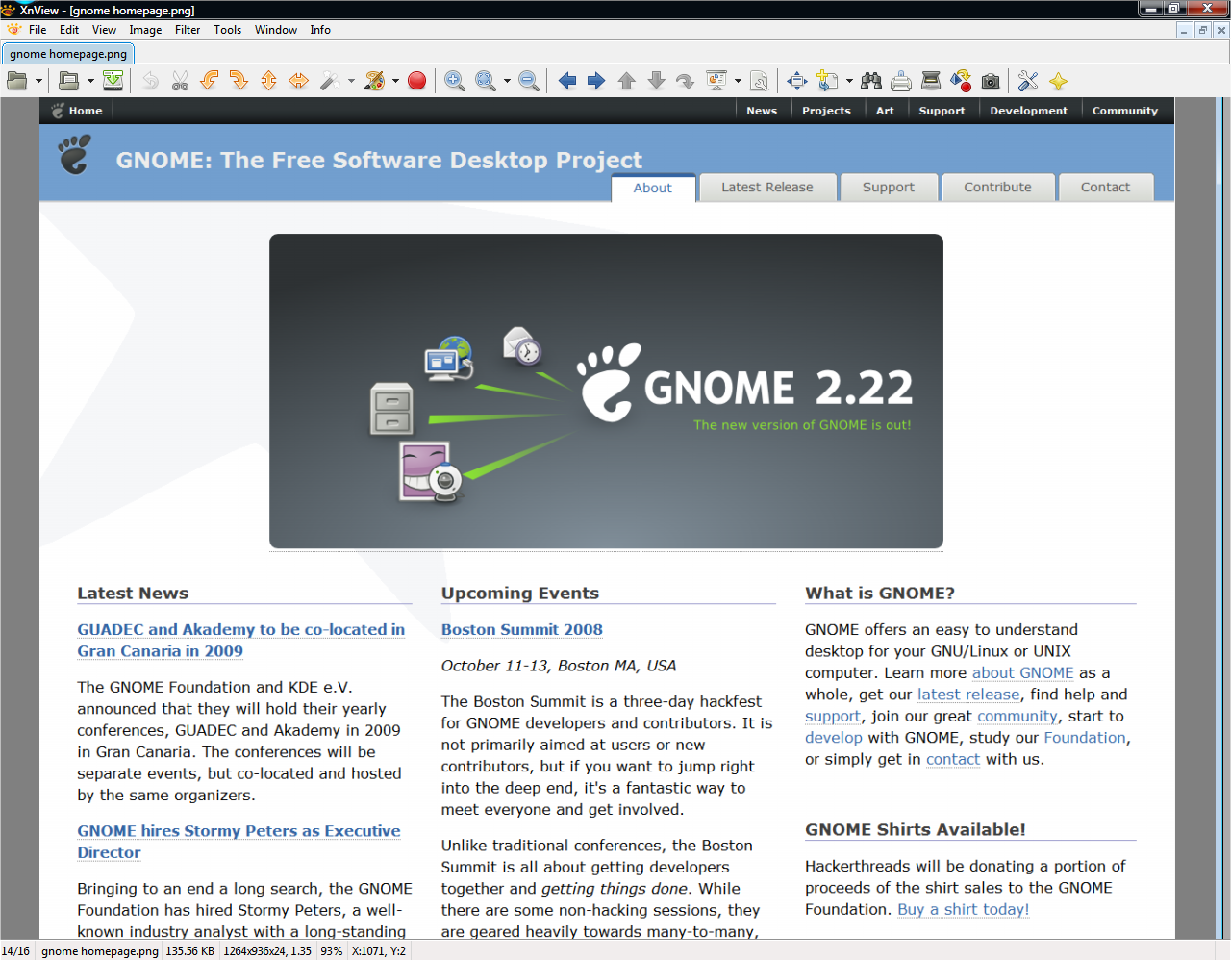Viewport: 1231px width, 961px height.
Task: Click the gray down arrow icon
Action: [x=656, y=81]
